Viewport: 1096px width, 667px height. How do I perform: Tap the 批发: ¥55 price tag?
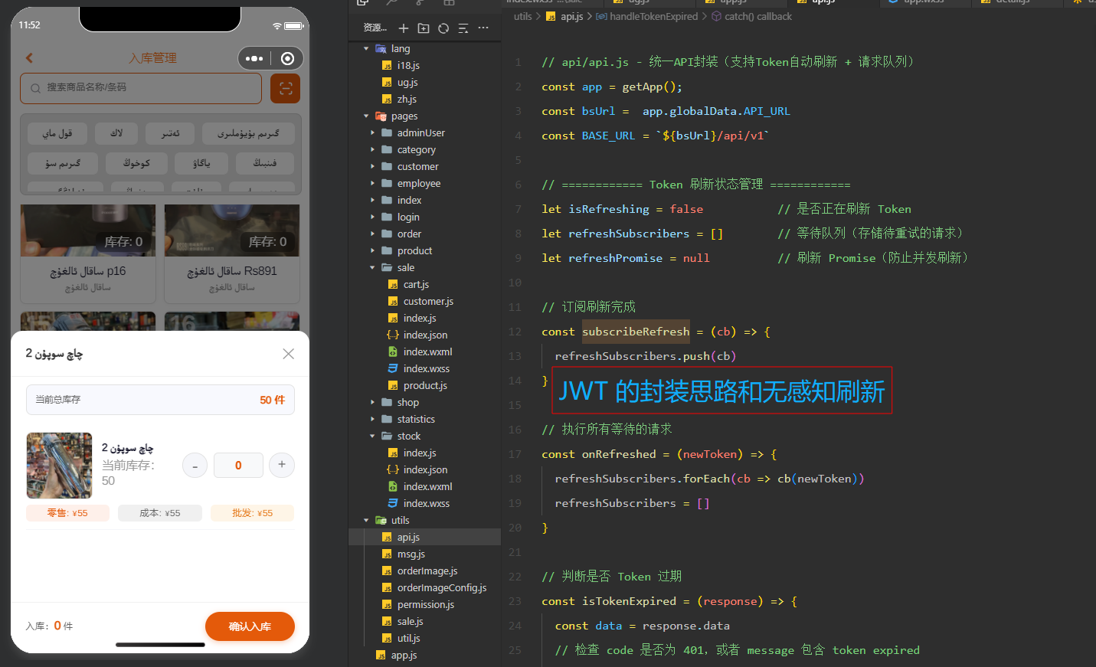click(x=252, y=513)
